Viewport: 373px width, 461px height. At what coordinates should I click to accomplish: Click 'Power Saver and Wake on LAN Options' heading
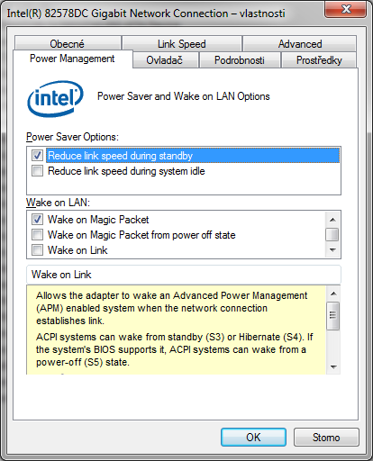184,96
